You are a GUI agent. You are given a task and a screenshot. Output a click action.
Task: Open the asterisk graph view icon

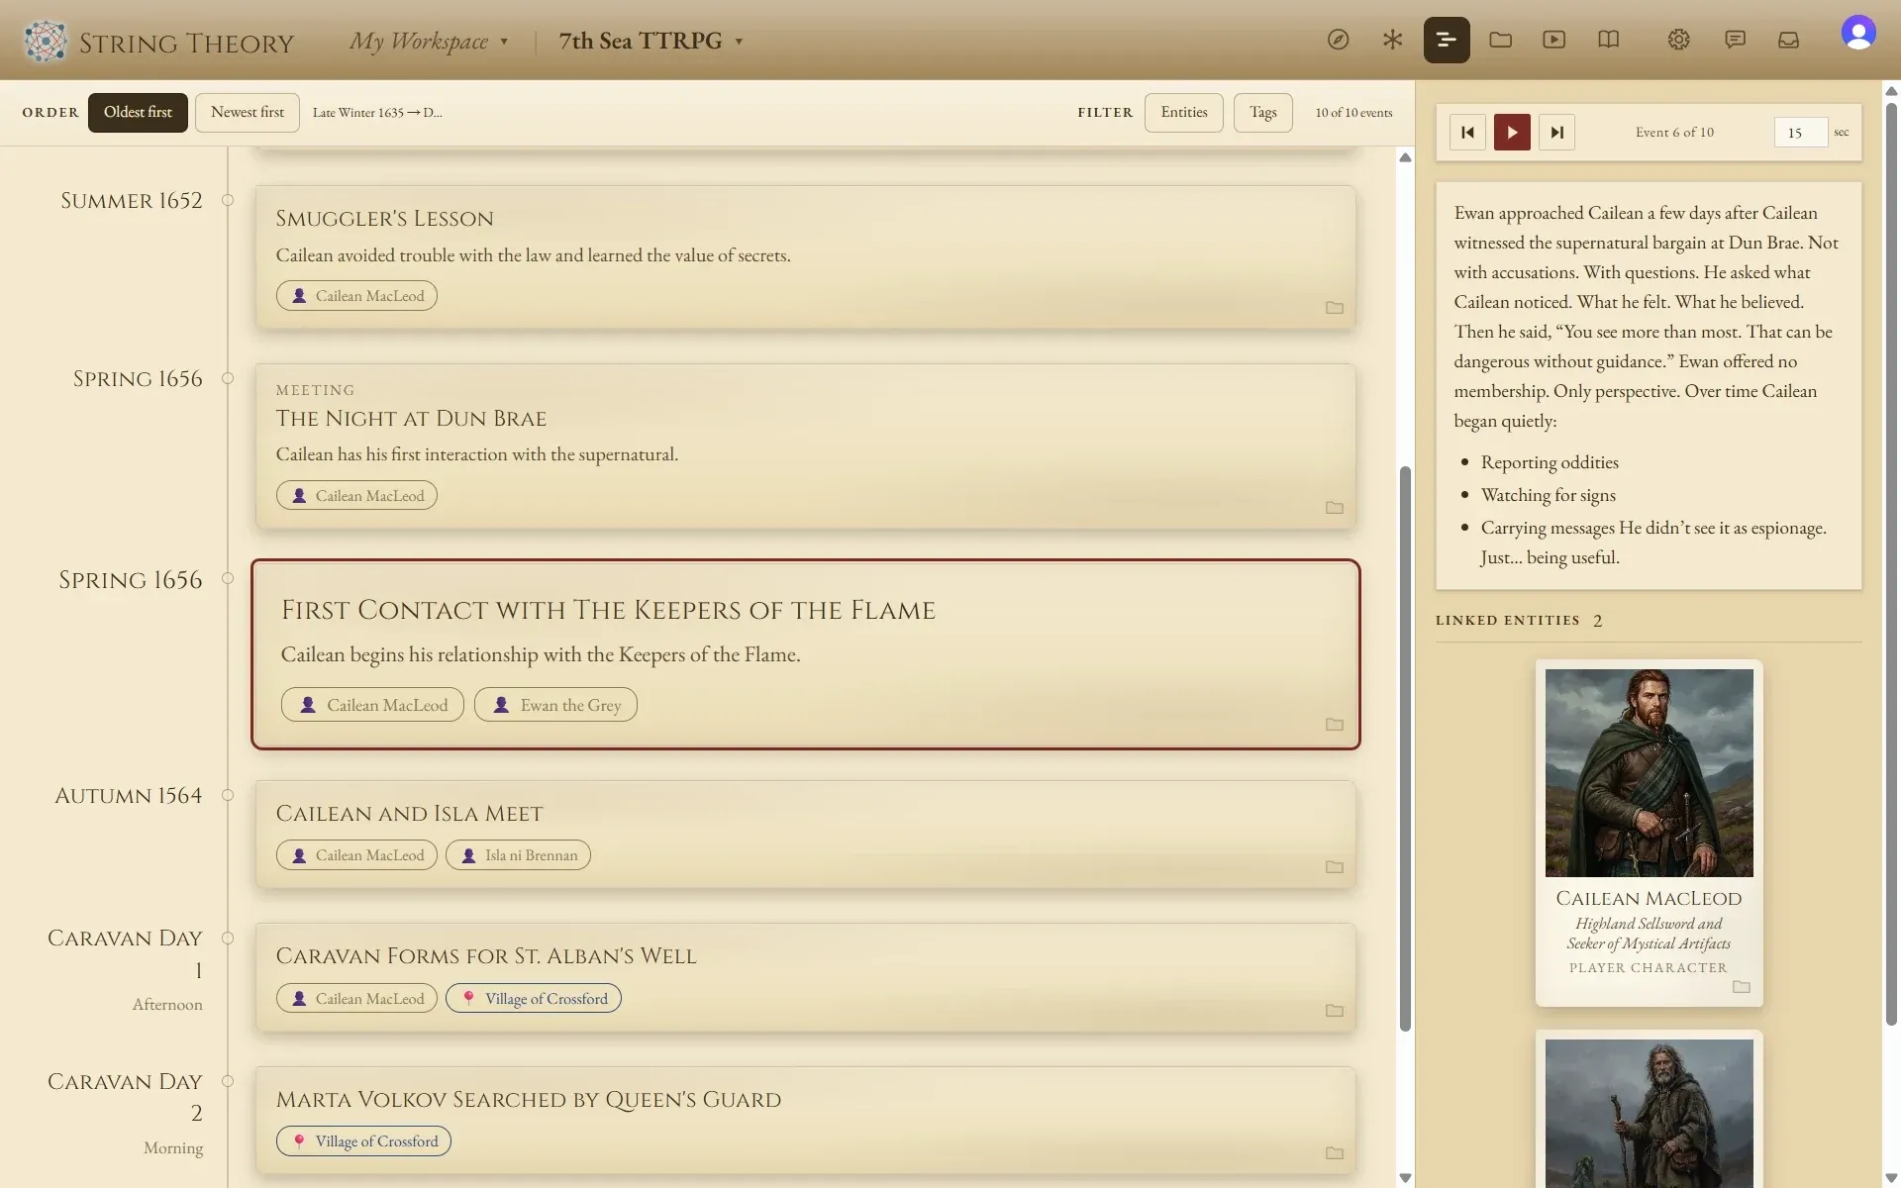point(1392,40)
